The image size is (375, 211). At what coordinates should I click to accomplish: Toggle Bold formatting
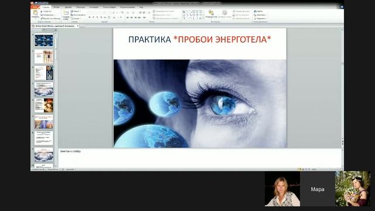tap(90, 18)
